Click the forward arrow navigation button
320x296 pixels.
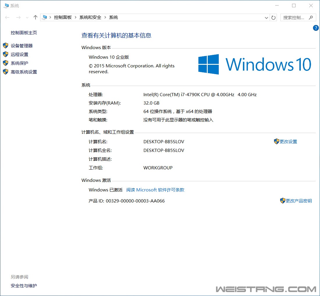coord(18,17)
